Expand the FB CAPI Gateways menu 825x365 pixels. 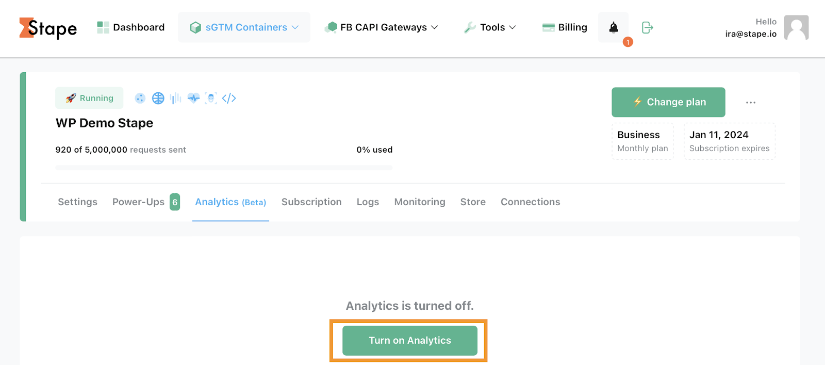coord(381,27)
